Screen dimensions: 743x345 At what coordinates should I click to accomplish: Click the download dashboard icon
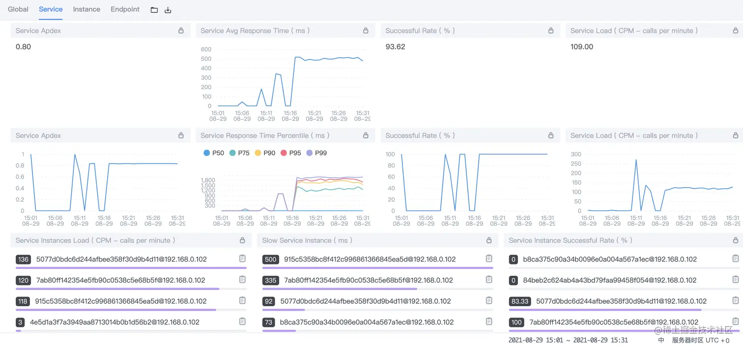(x=168, y=10)
